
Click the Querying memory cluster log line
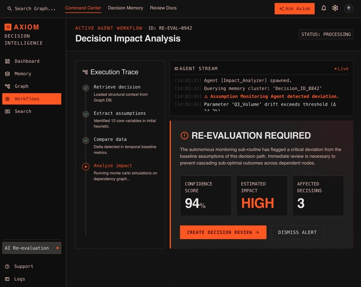click(x=263, y=89)
